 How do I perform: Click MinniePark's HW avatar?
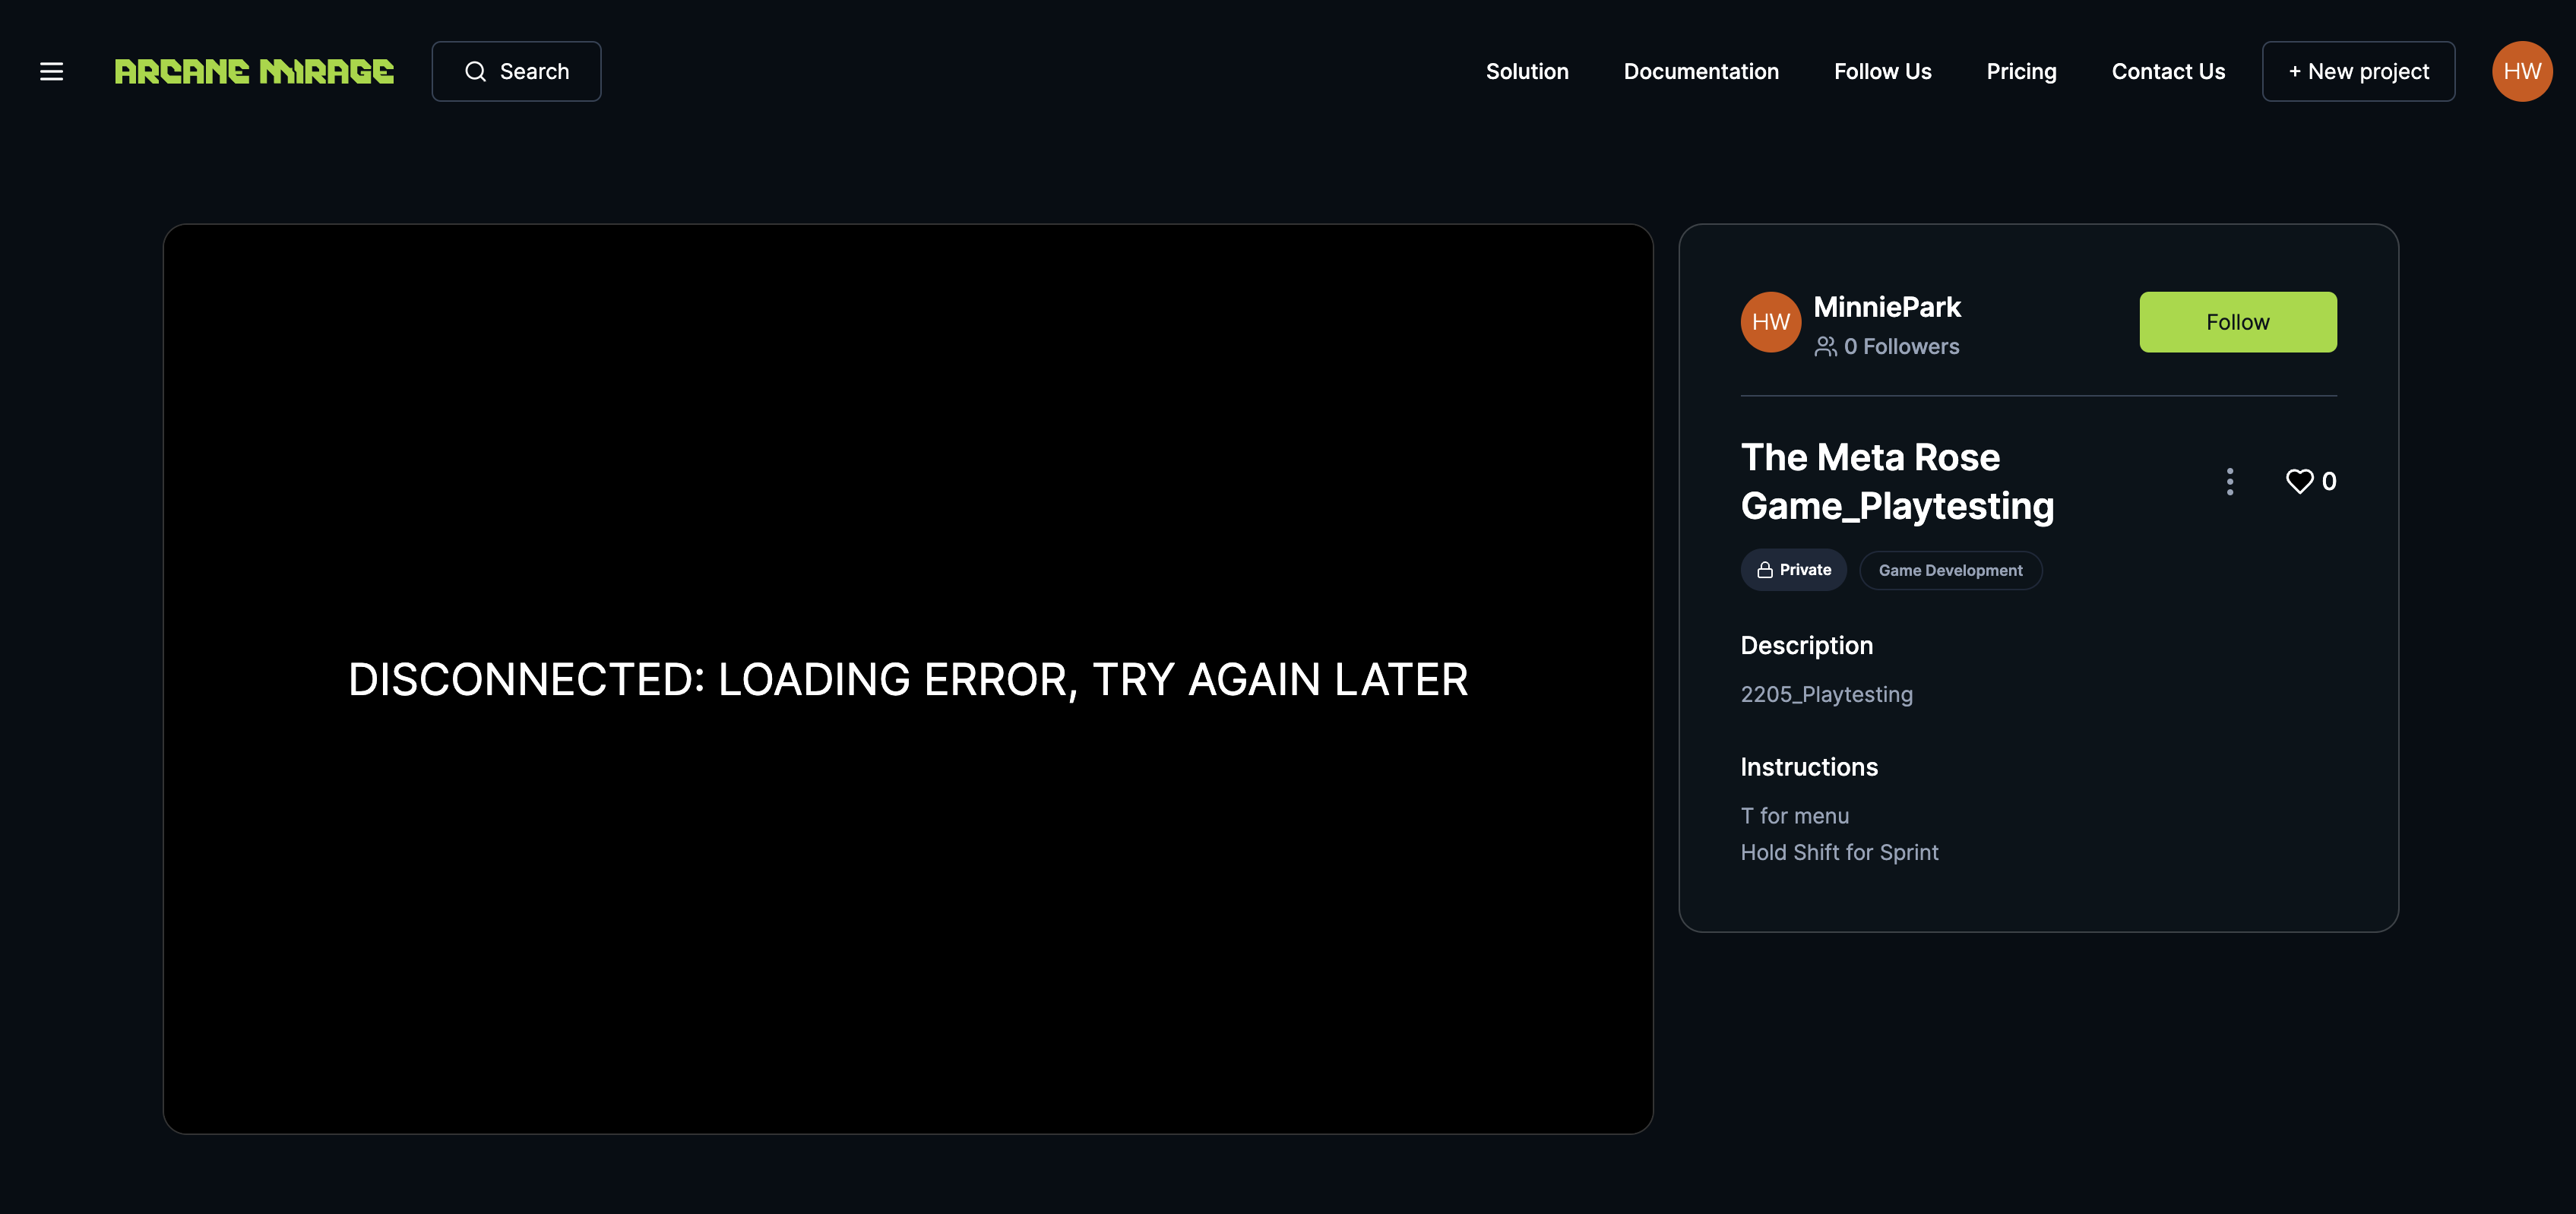(x=1770, y=322)
